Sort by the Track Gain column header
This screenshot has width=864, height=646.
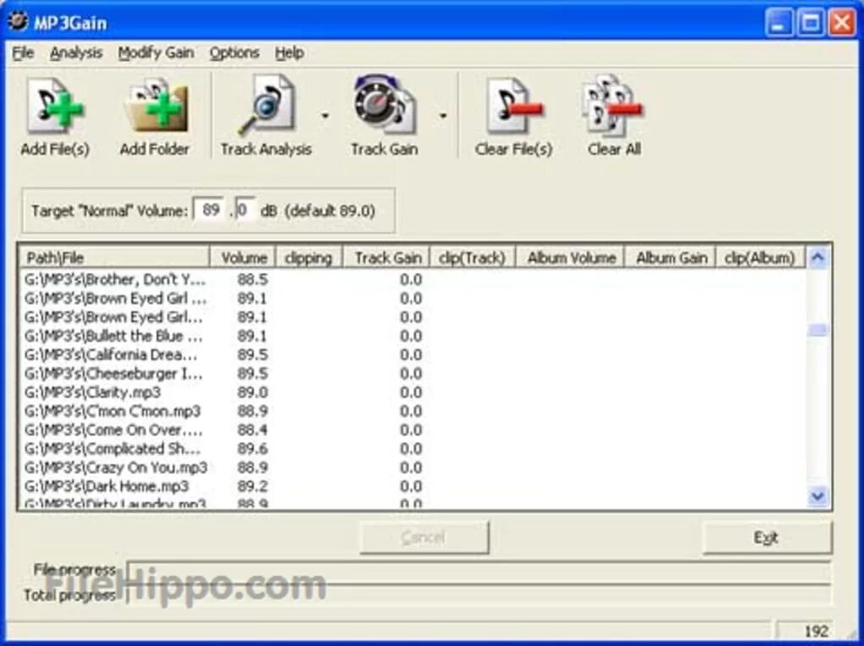click(x=385, y=257)
